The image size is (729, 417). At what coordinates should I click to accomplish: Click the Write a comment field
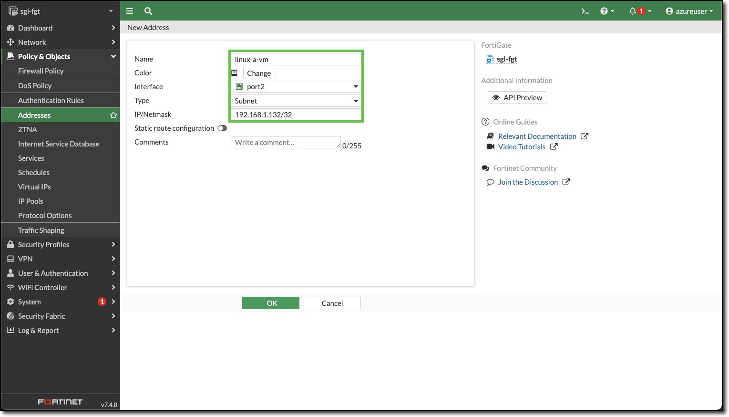tap(285, 142)
